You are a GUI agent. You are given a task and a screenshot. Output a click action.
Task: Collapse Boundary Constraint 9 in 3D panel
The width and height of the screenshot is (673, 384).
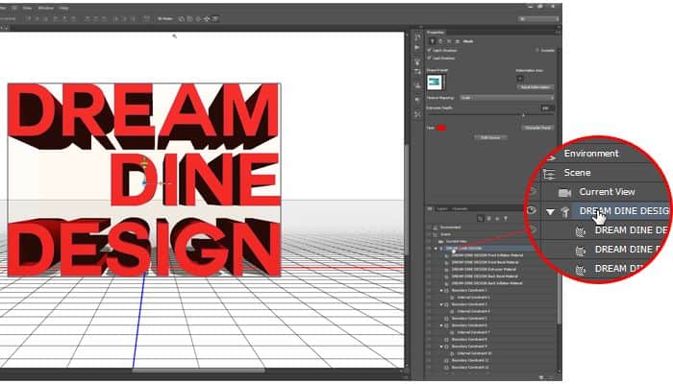pos(441,347)
